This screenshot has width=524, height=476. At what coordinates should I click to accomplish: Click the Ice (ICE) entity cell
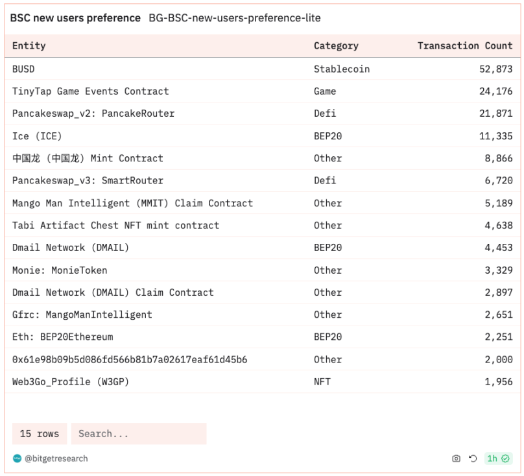pos(37,136)
